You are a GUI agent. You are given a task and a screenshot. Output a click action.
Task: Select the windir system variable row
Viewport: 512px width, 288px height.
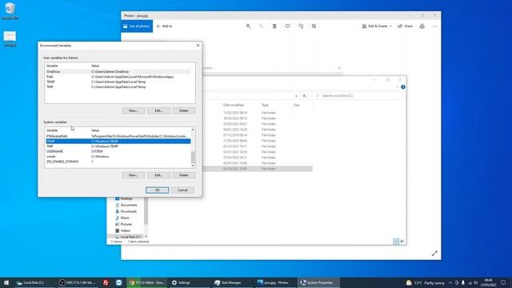[x=118, y=157]
